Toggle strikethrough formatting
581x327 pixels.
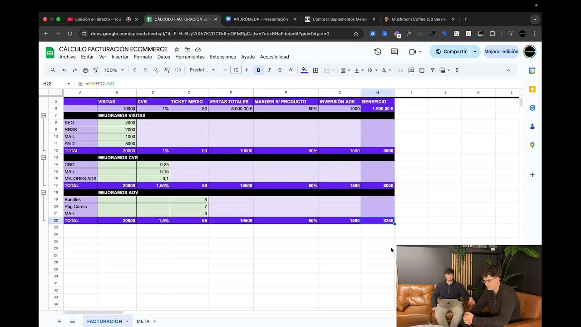pyautogui.click(x=280, y=70)
